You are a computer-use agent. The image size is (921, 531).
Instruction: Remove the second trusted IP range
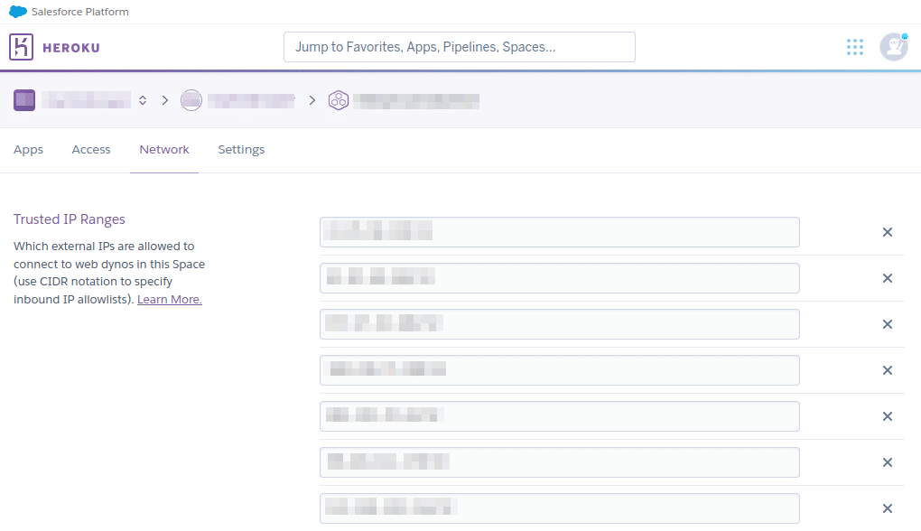click(887, 278)
